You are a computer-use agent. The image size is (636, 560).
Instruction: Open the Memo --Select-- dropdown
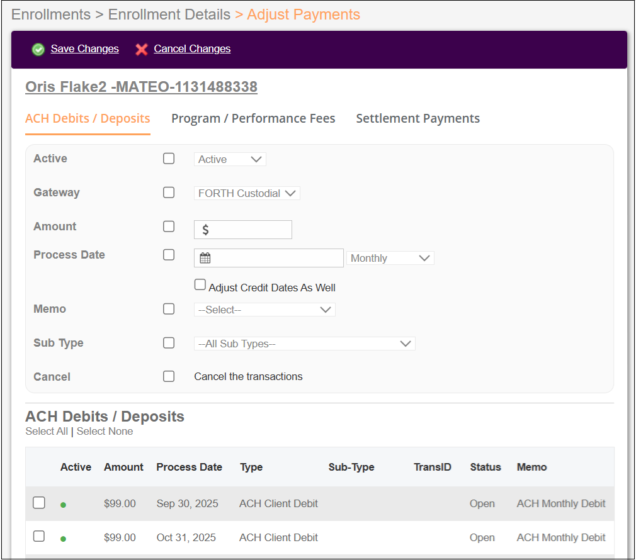[x=264, y=310]
